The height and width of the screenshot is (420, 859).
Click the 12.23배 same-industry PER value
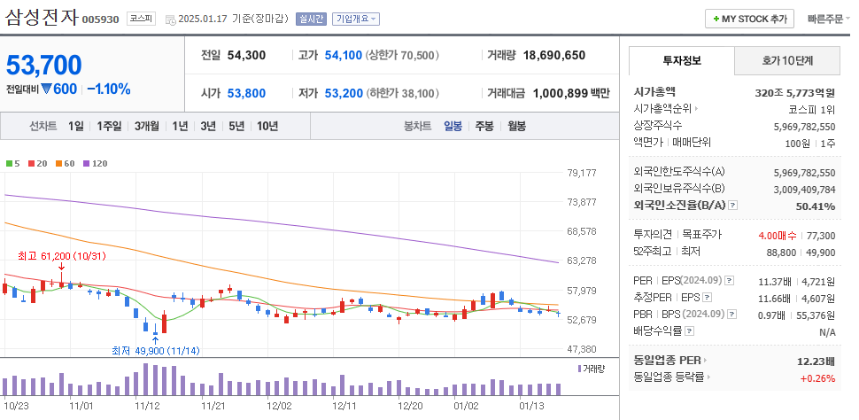[x=816, y=362]
